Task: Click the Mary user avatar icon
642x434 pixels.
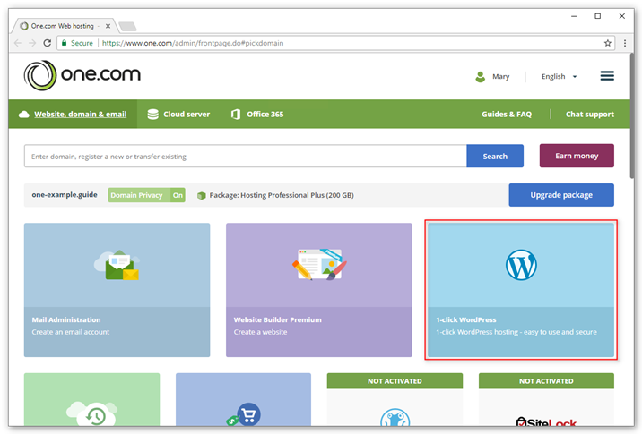Action: click(480, 76)
